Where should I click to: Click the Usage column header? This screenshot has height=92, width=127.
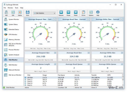45,75
